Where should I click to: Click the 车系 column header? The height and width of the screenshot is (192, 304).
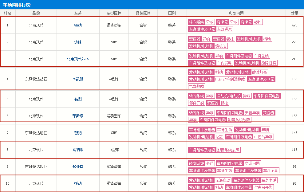(78, 13)
